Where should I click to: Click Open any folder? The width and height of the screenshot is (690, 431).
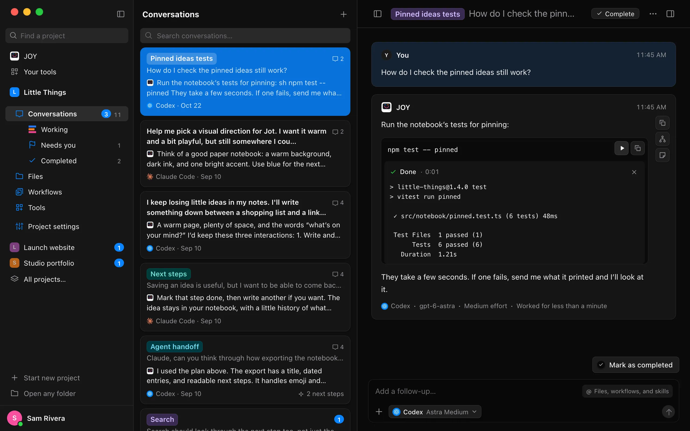67,393
